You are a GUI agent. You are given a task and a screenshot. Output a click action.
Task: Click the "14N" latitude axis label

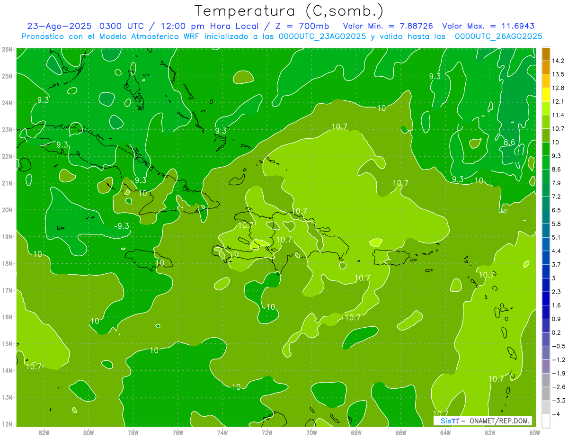(7, 370)
